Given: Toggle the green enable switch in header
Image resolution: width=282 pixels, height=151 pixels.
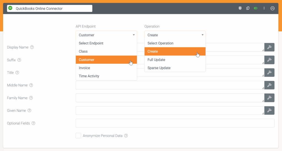Looking at the screenshot, I should (x=256, y=8).
